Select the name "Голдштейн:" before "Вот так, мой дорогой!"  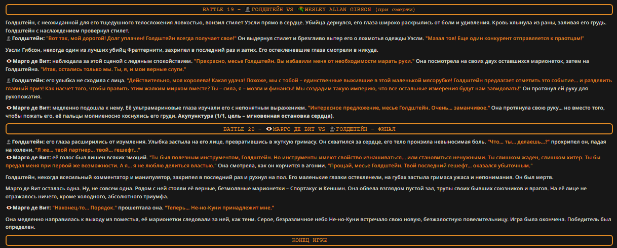click(28, 38)
